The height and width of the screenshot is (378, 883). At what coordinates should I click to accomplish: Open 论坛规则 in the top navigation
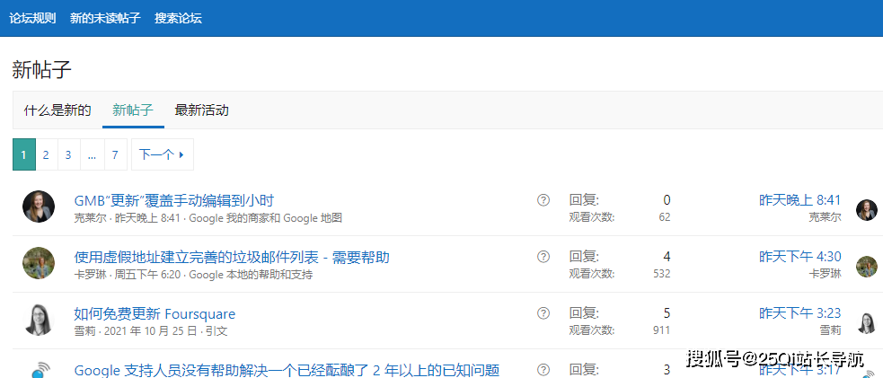coord(32,18)
